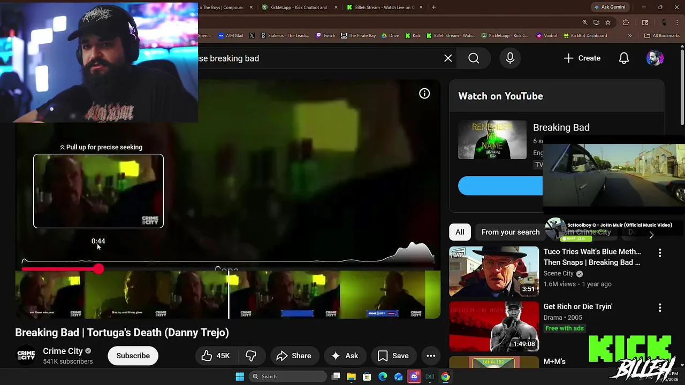The height and width of the screenshot is (385, 685).
Task: Open Get Rich or Die Tryin' thumbnail
Action: pyautogui.click(x=494, y=326)
